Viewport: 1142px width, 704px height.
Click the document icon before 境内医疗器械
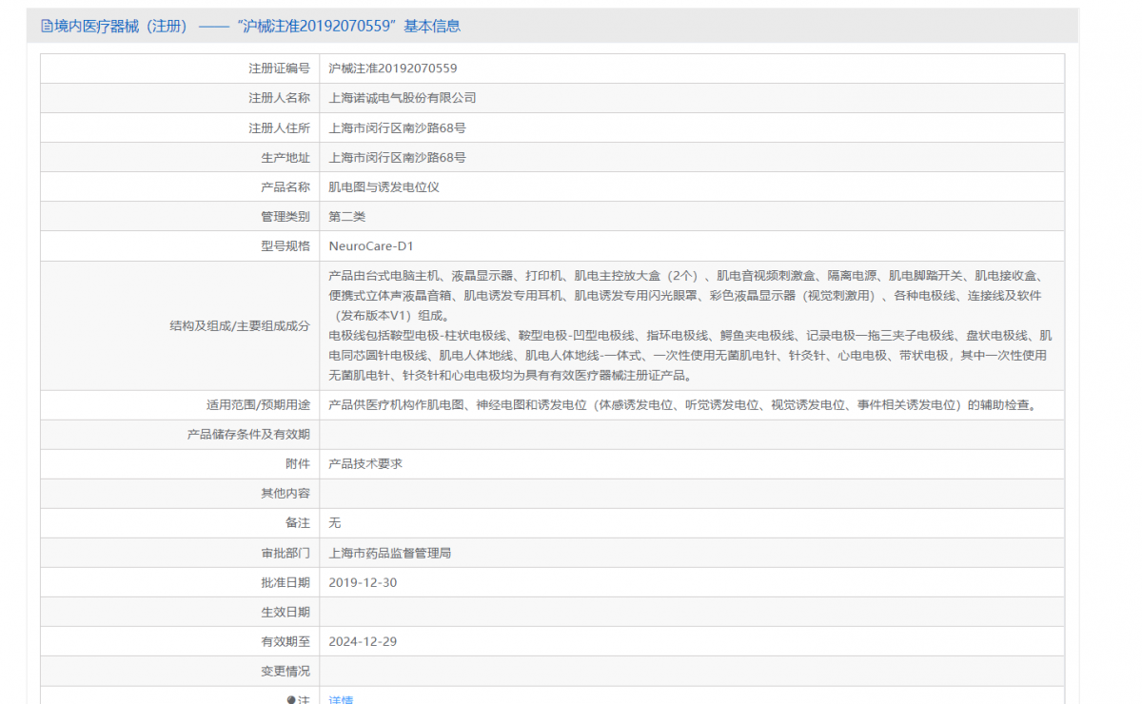[x=47, y=27]
